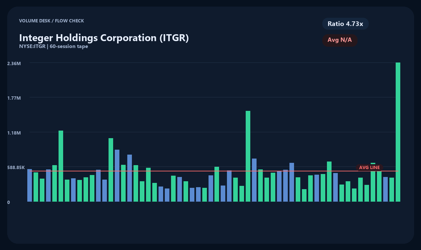
Task: Select the 1.18M axis label
Action: 14,133
